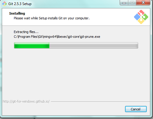Click the green filled part of progress bar
The width and height of the screenshot is (153, 119).
(x=32, y=46)
